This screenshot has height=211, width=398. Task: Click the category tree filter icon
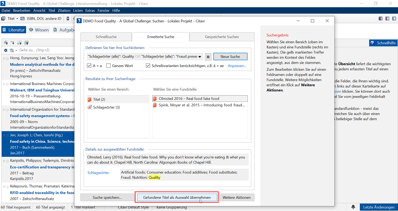click(x=12, y=43)
